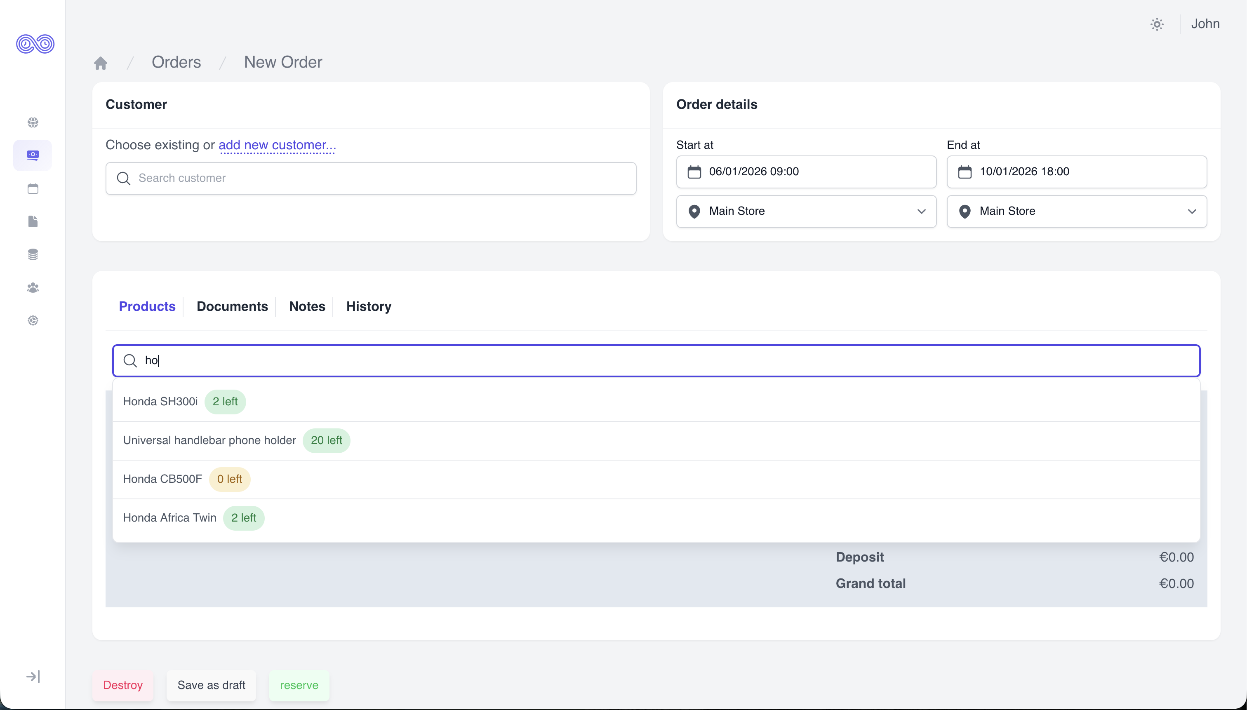The width and height of the screenshot is (1247, 710).
Task: Select Honda SH300i from suggestions
Action: [x=160, y=401]
